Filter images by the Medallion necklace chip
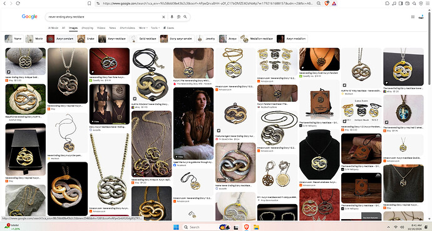The image size is (432, 231). 257,39
